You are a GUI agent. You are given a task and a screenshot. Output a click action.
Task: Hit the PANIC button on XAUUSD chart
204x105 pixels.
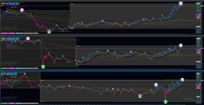click(198, 53)
